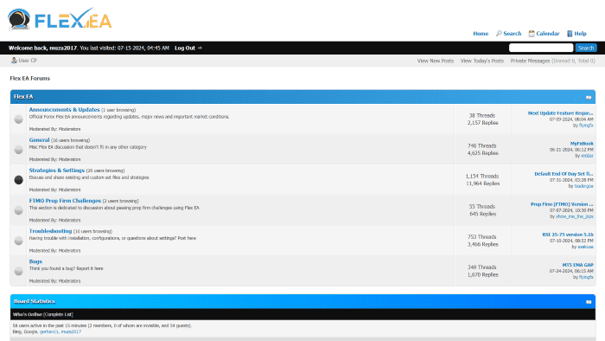605x341 pixels.
Task: Open User CP via person icon
Action: click(14, 61)
